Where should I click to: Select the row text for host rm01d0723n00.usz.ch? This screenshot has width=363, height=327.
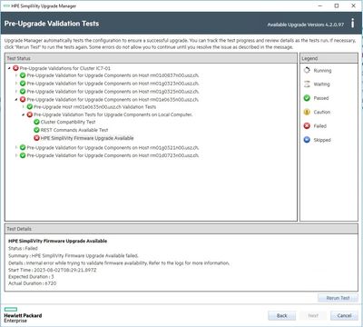(x=113, y=155)
